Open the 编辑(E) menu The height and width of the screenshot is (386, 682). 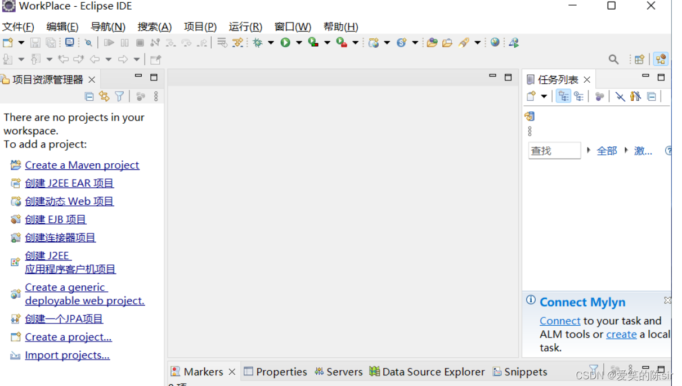point(62,26)
